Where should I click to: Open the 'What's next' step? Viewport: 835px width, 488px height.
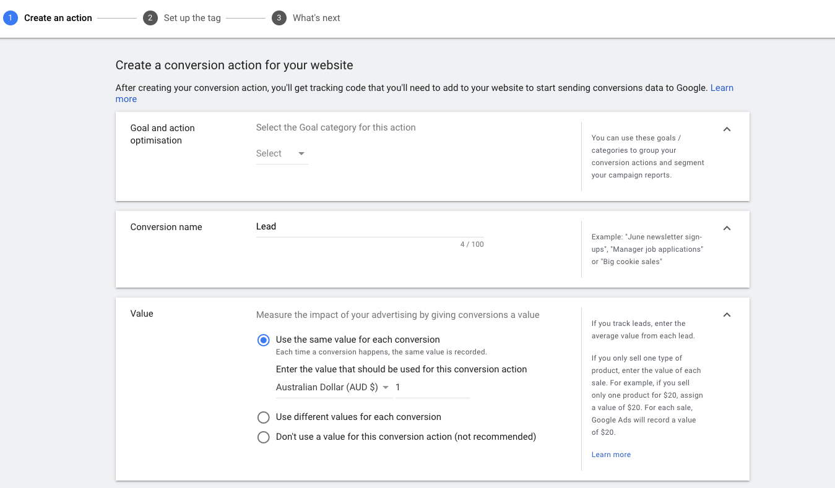pyautogui.click(x=316, y=18)
